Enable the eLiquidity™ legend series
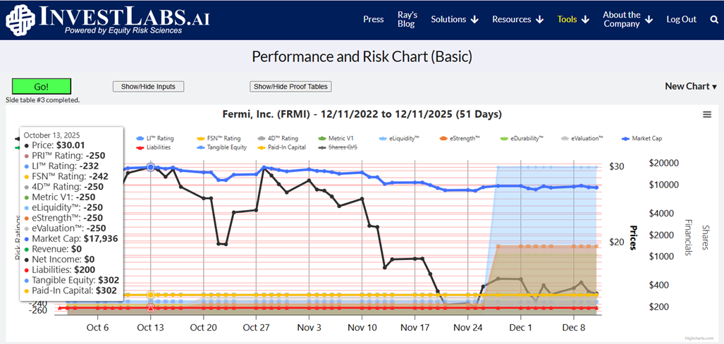 (x=410, y=139)
